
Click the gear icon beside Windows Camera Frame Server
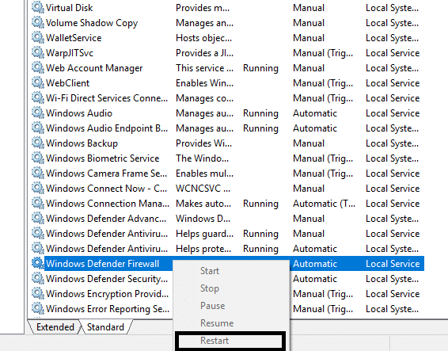37,174
